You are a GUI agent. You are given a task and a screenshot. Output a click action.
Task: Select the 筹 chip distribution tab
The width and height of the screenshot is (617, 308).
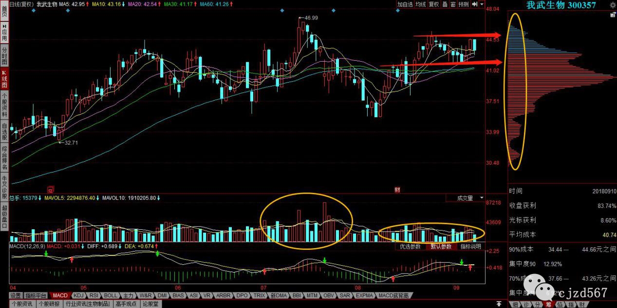pos(548,305)
